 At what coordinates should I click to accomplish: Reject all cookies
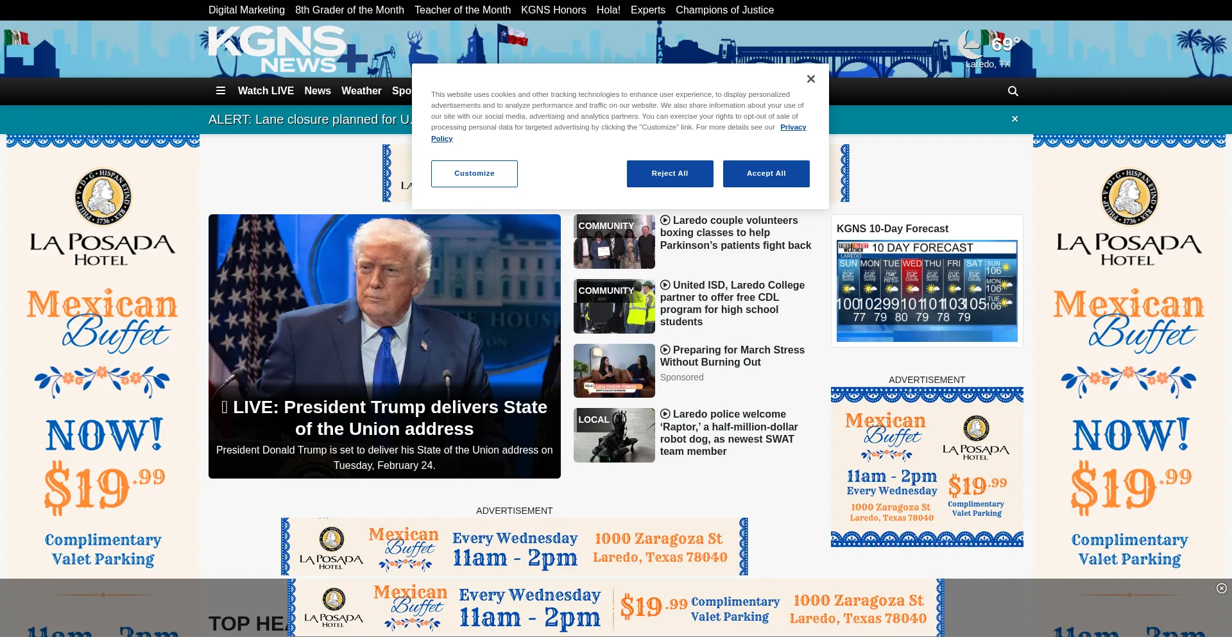(x=670, y=174)
